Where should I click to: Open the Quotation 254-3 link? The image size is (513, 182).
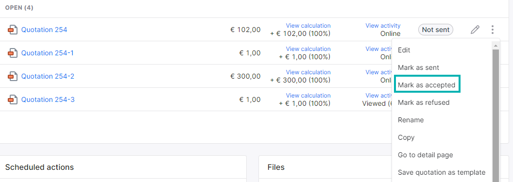pyautogui.click(x=48, y=99)
